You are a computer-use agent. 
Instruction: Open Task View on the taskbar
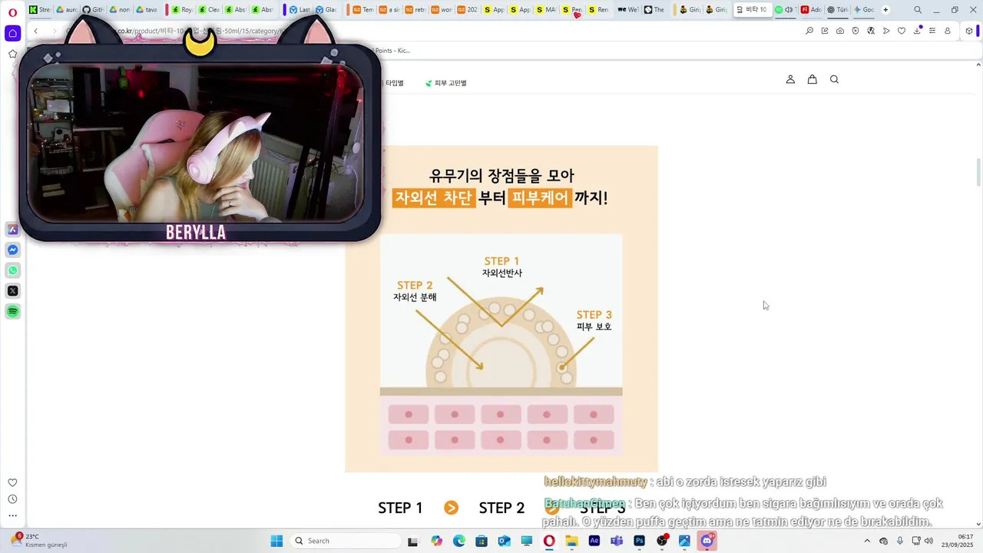pos(412,541)
